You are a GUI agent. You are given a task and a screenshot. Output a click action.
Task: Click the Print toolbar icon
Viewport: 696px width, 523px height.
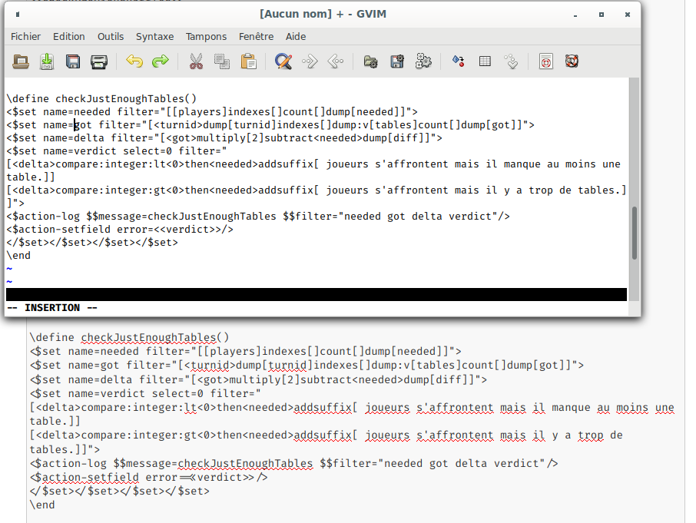[x=99, y=61]
